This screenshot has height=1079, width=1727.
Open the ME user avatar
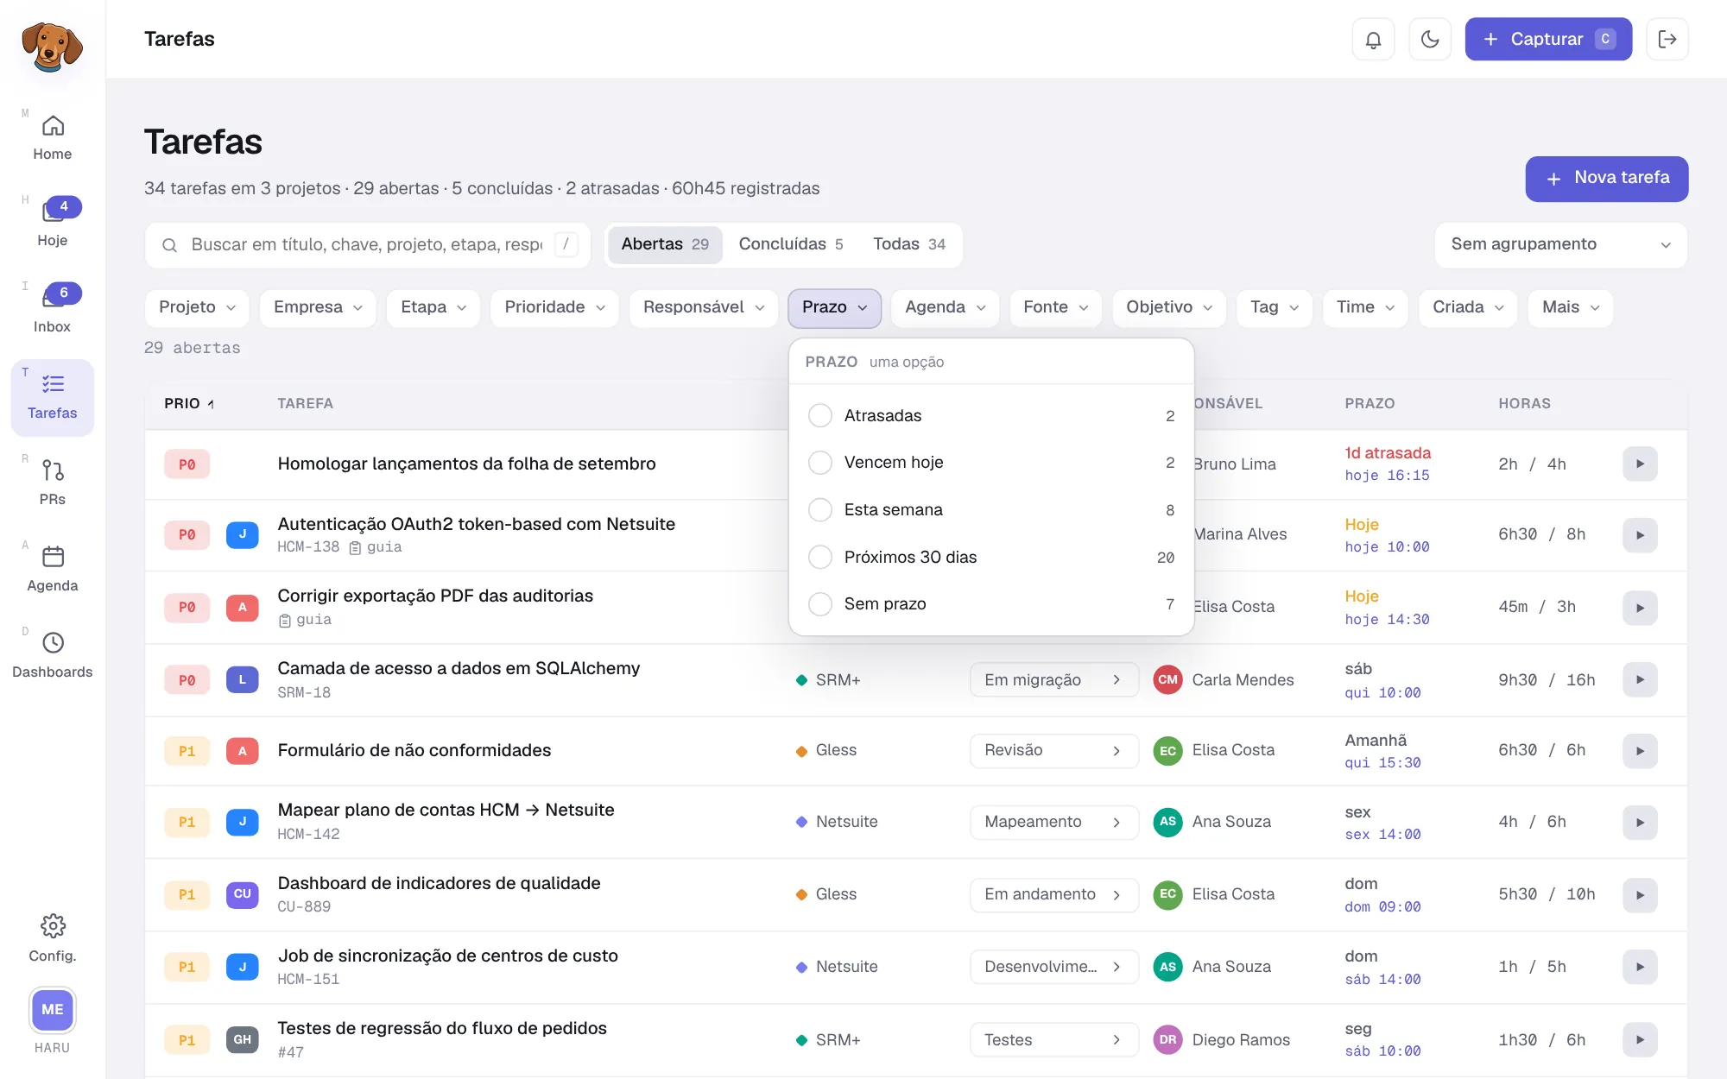click(x=53, y=1010)
